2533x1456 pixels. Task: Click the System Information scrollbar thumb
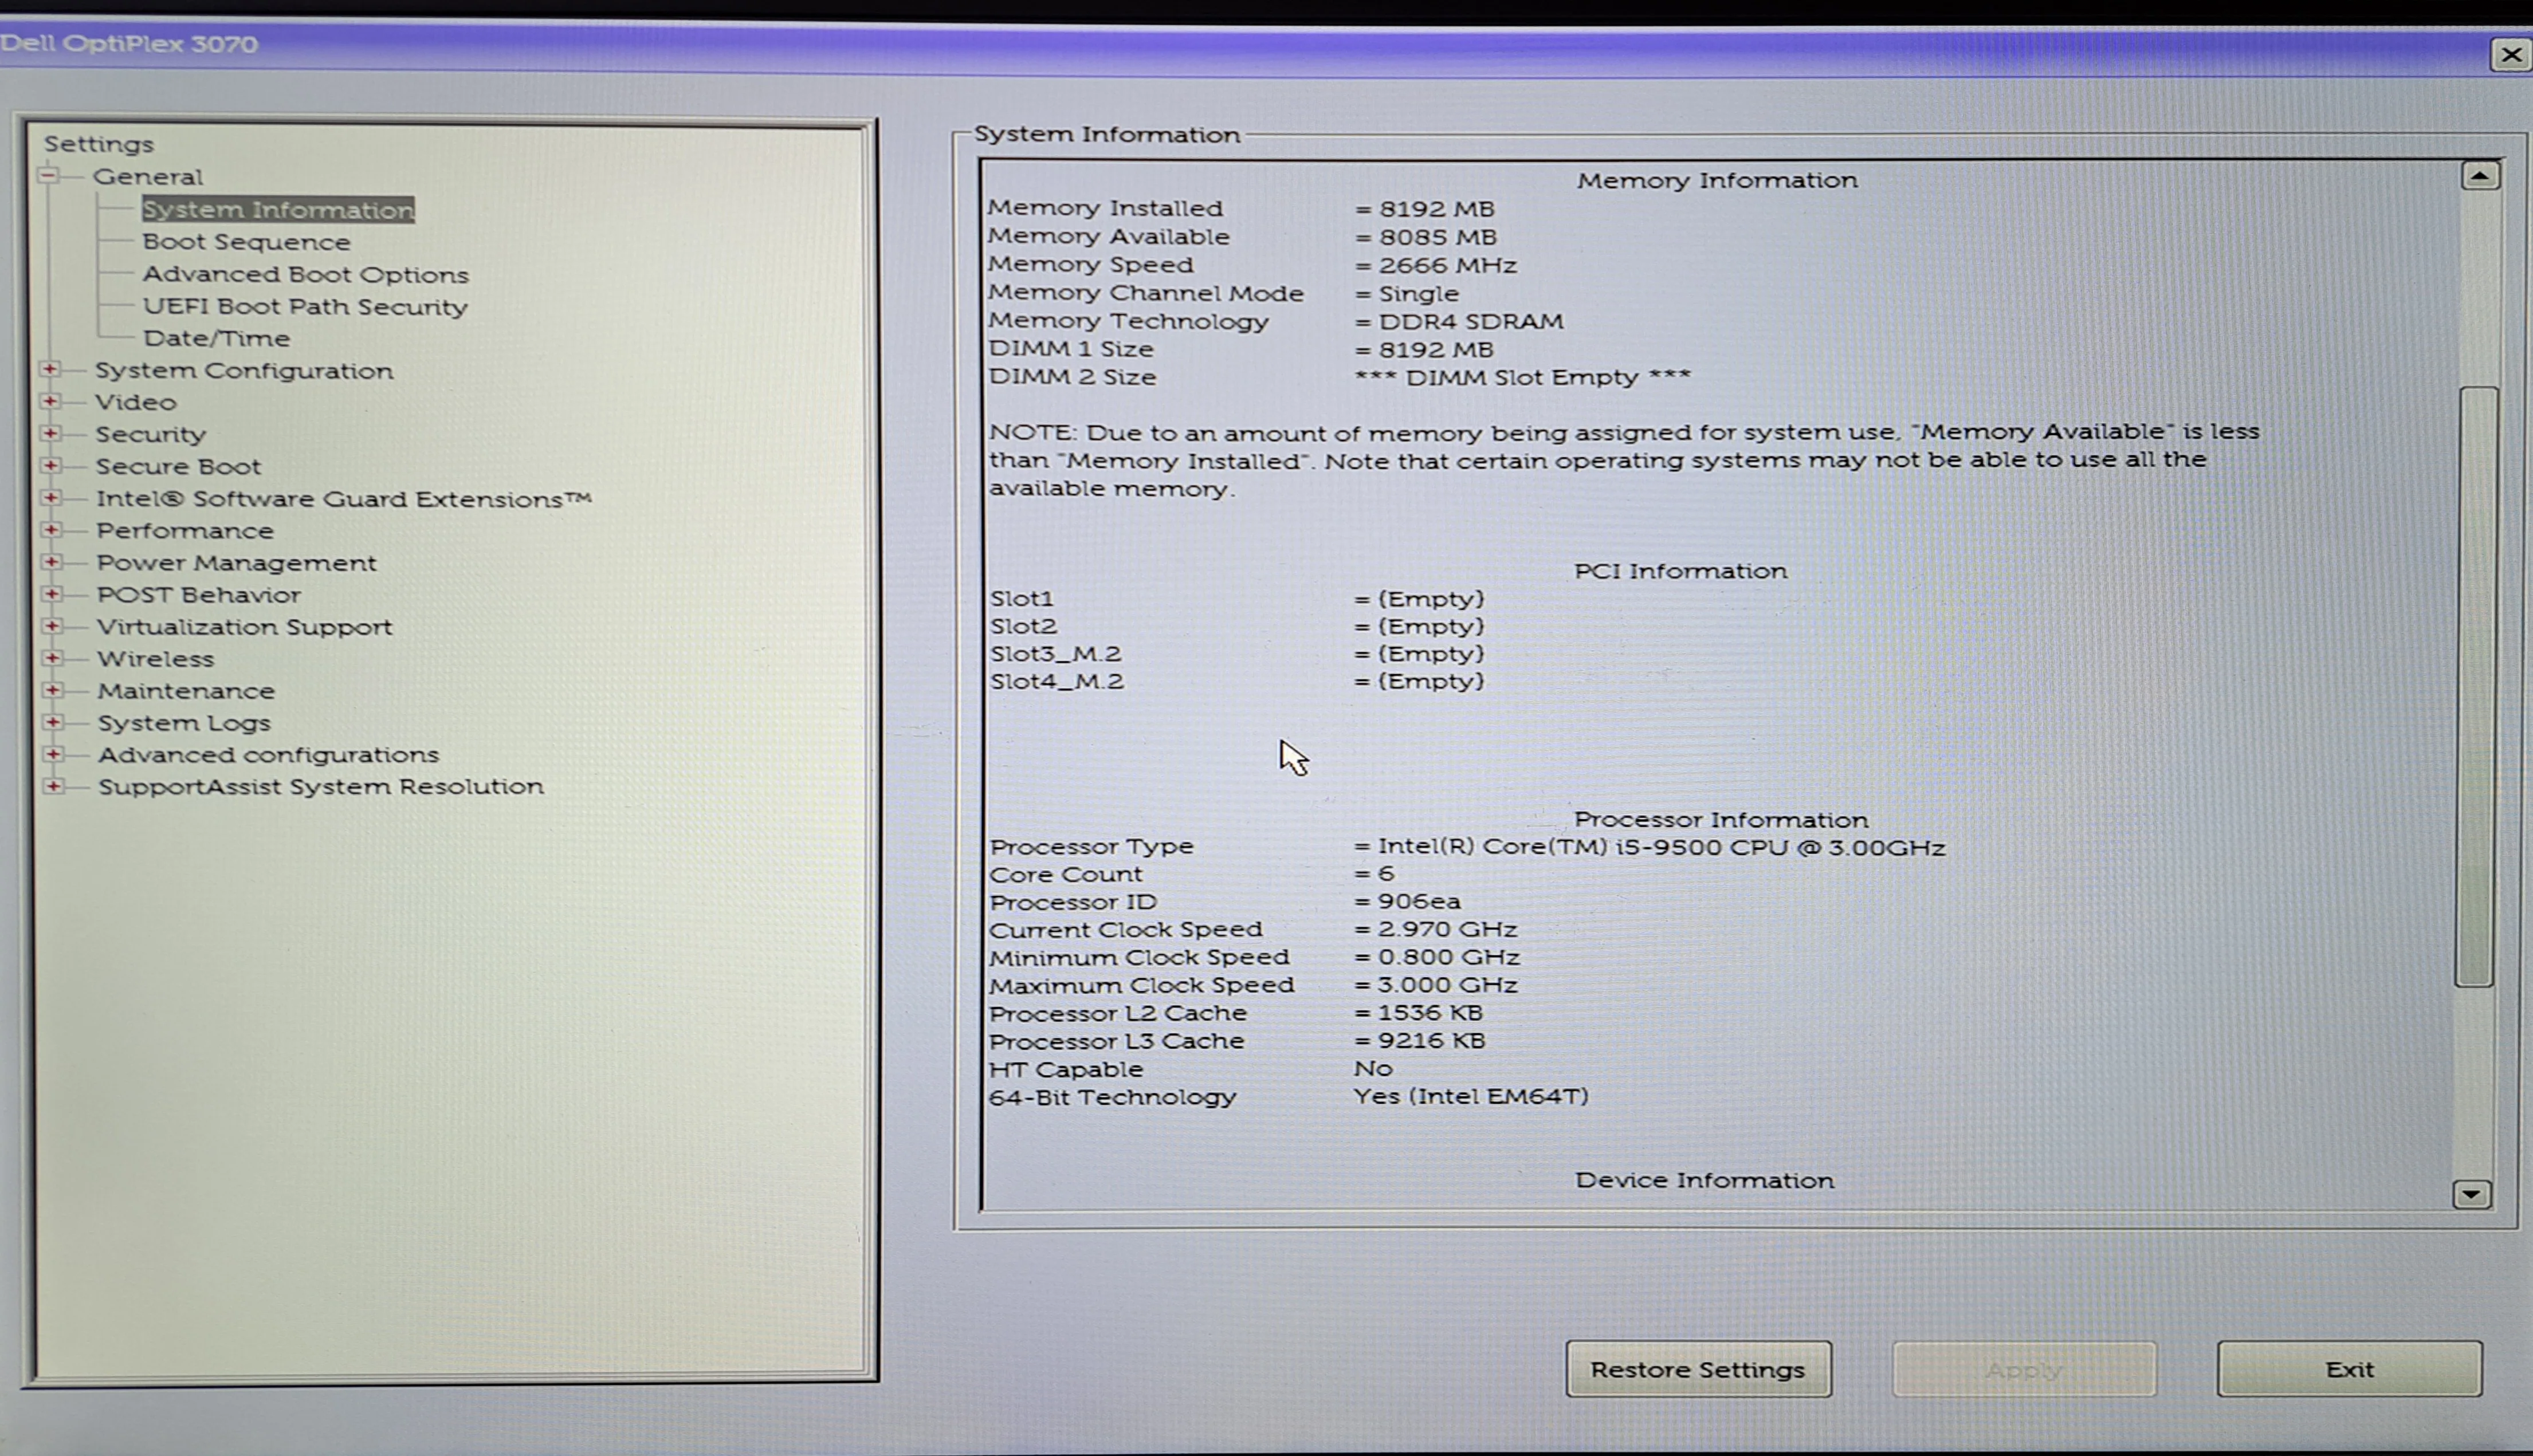click(x=2476, y=686)
